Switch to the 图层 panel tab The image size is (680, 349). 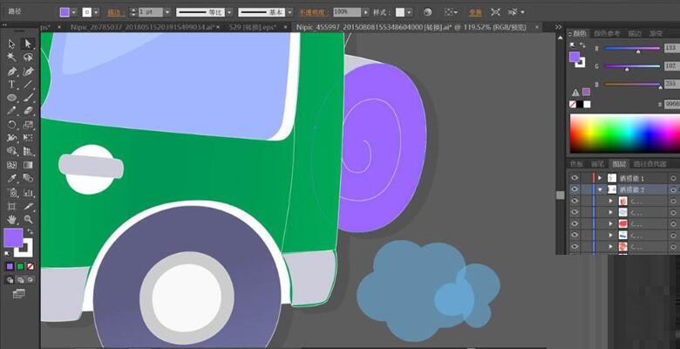619,163
